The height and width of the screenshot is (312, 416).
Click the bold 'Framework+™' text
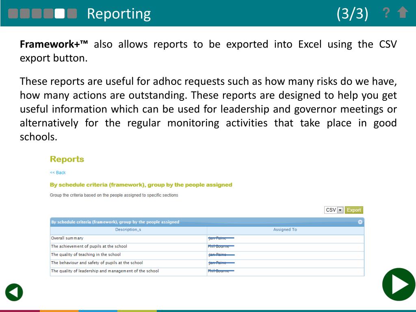pos(54,44)
